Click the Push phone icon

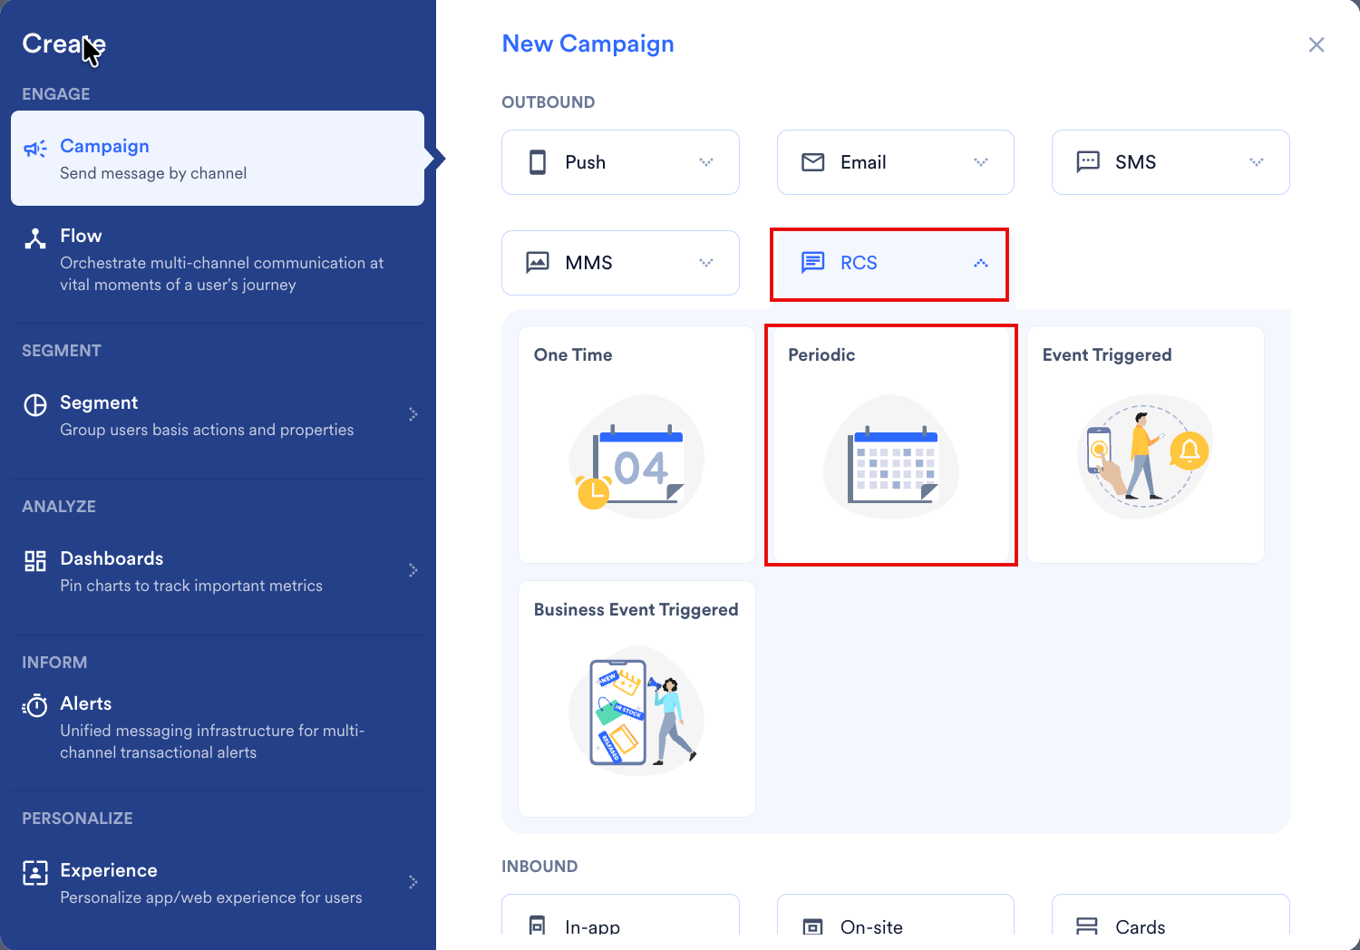[538, 162]
